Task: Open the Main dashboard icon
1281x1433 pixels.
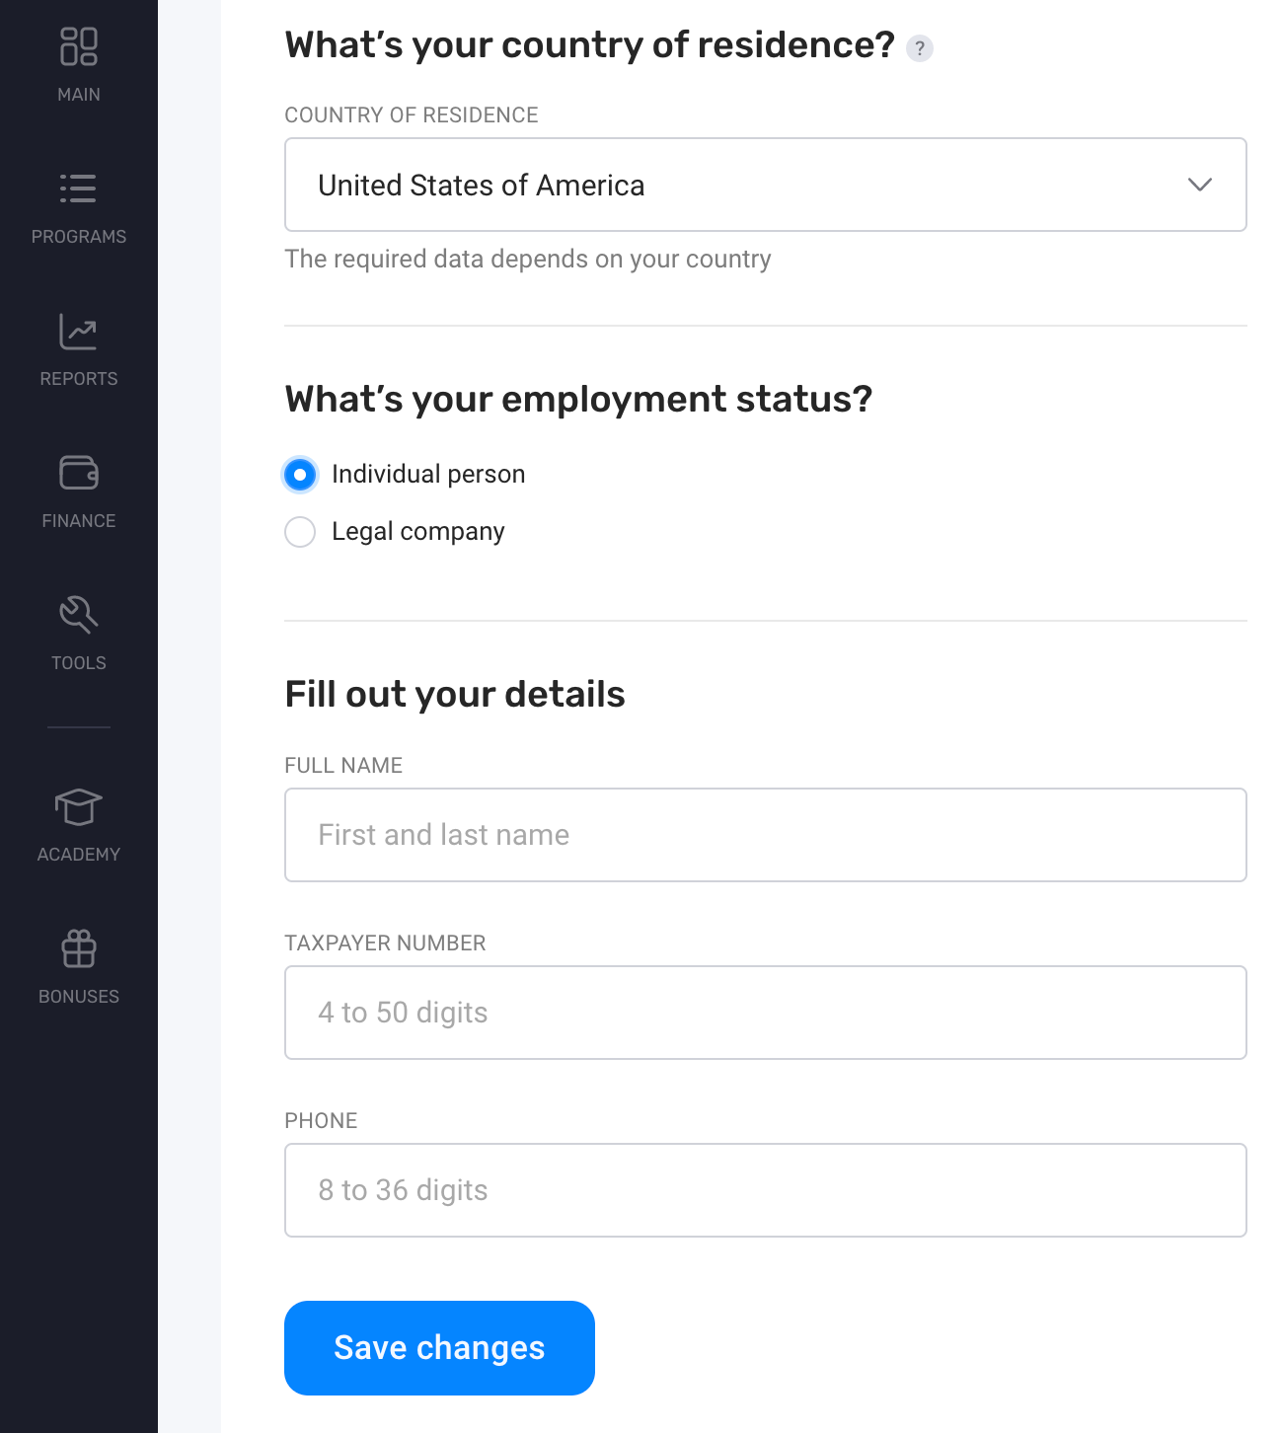Action: pos(79,46)
